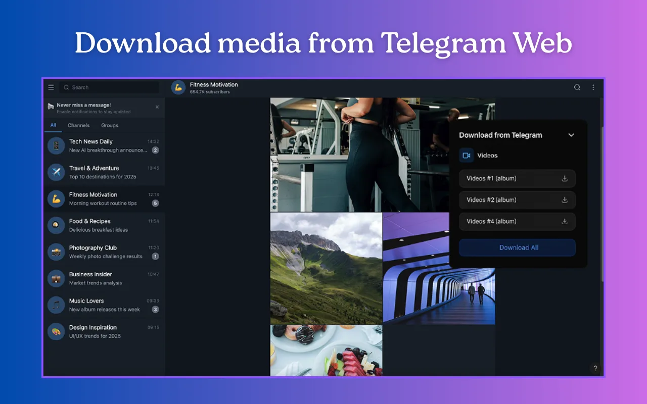
Task: Open Travel & Adventure airplane avatar
Action: 56,172
